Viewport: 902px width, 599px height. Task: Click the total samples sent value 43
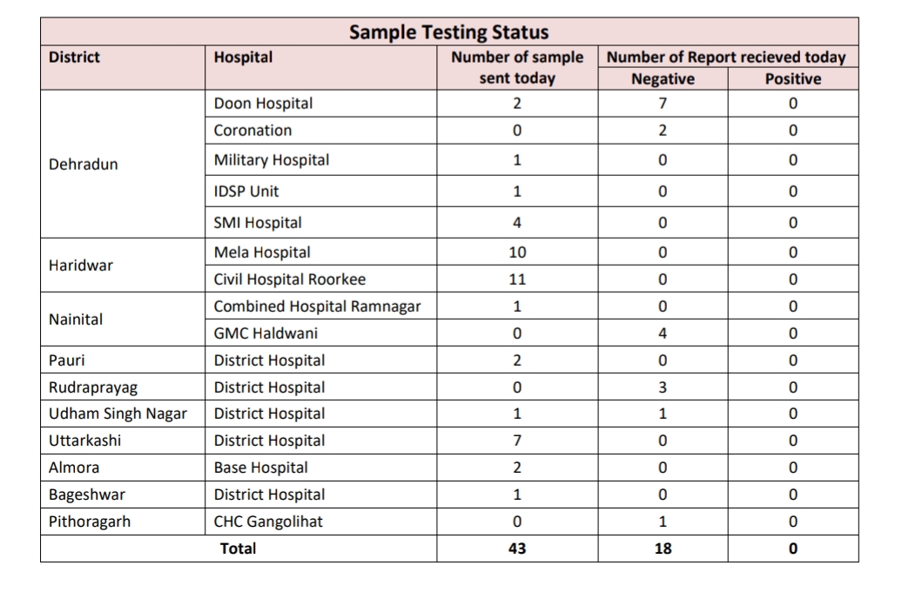point(516,549)
